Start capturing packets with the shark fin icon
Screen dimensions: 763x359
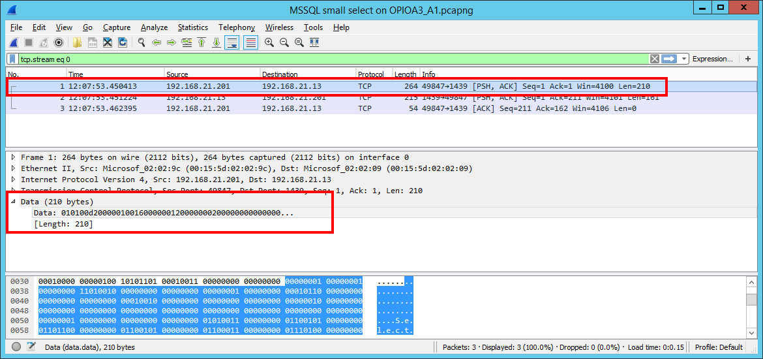(x=14, y=42)
